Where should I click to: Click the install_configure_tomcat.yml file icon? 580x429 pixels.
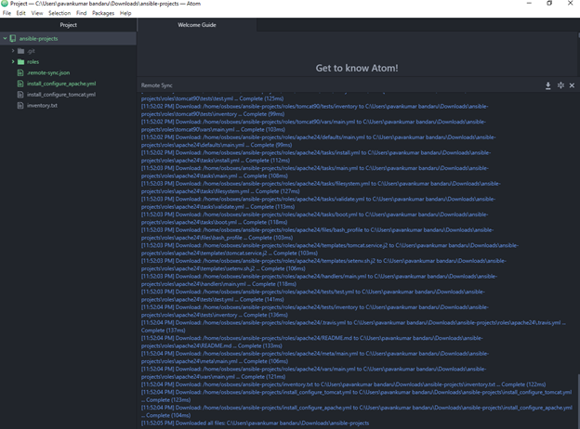[20, 95]
